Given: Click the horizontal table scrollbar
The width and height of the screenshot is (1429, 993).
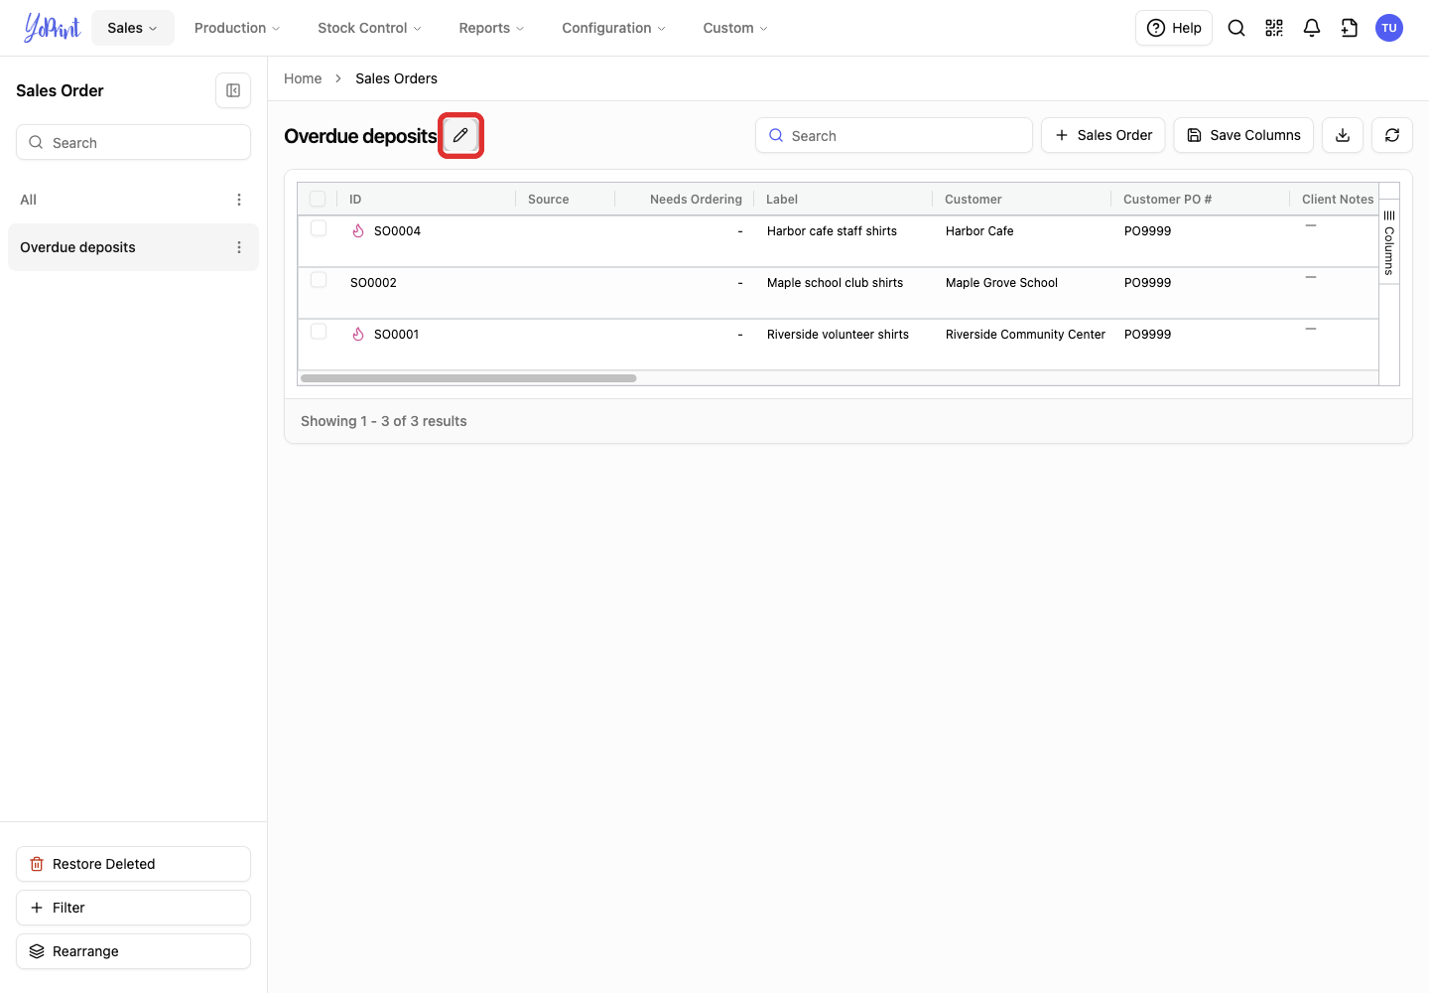Looking at the screenshot, I should [468, 378].
